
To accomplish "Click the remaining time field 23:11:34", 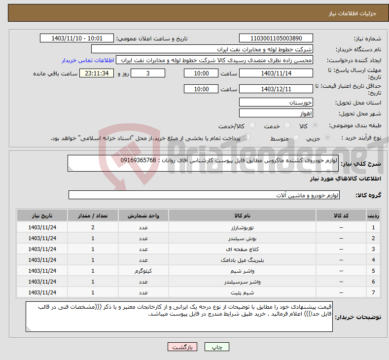I will (97, 73).
